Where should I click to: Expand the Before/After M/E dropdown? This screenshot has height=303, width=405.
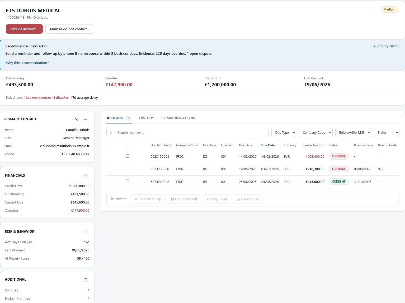(353, 132)
